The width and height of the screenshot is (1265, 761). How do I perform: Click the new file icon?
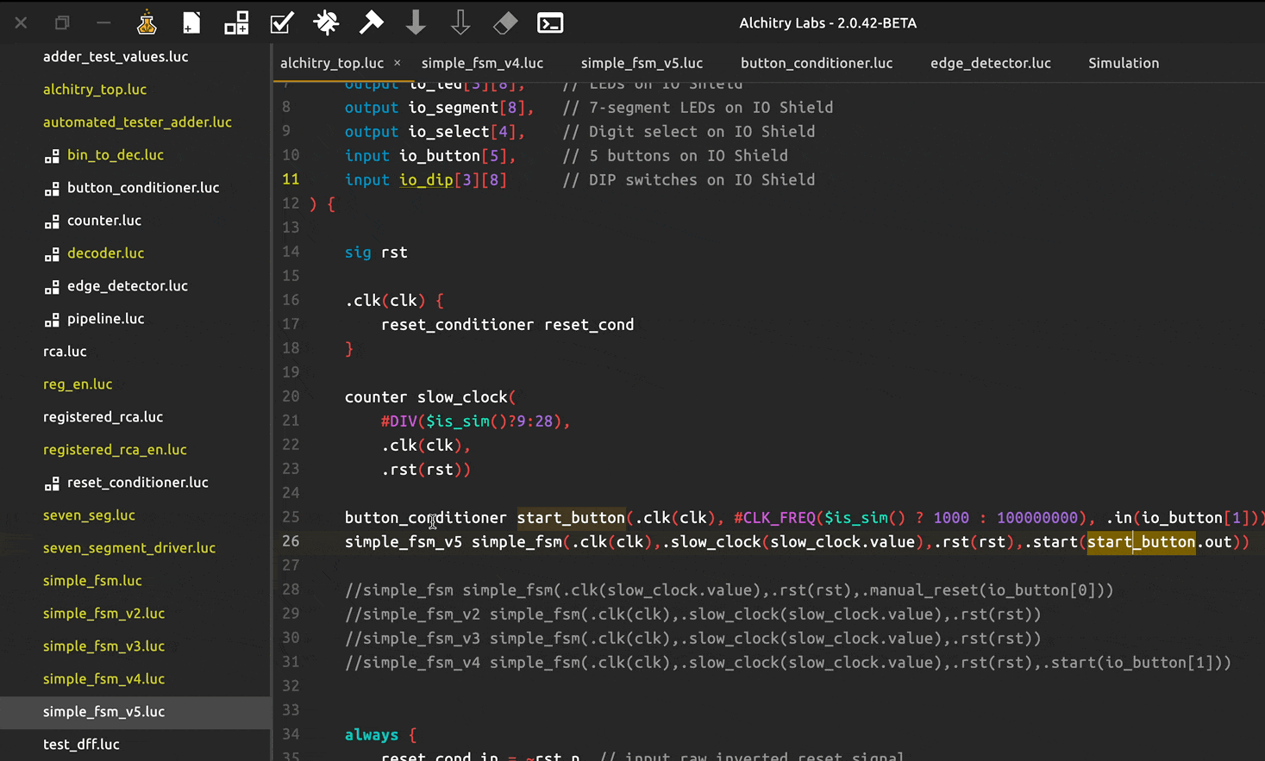pyautogui.click(x=191, y=23)
